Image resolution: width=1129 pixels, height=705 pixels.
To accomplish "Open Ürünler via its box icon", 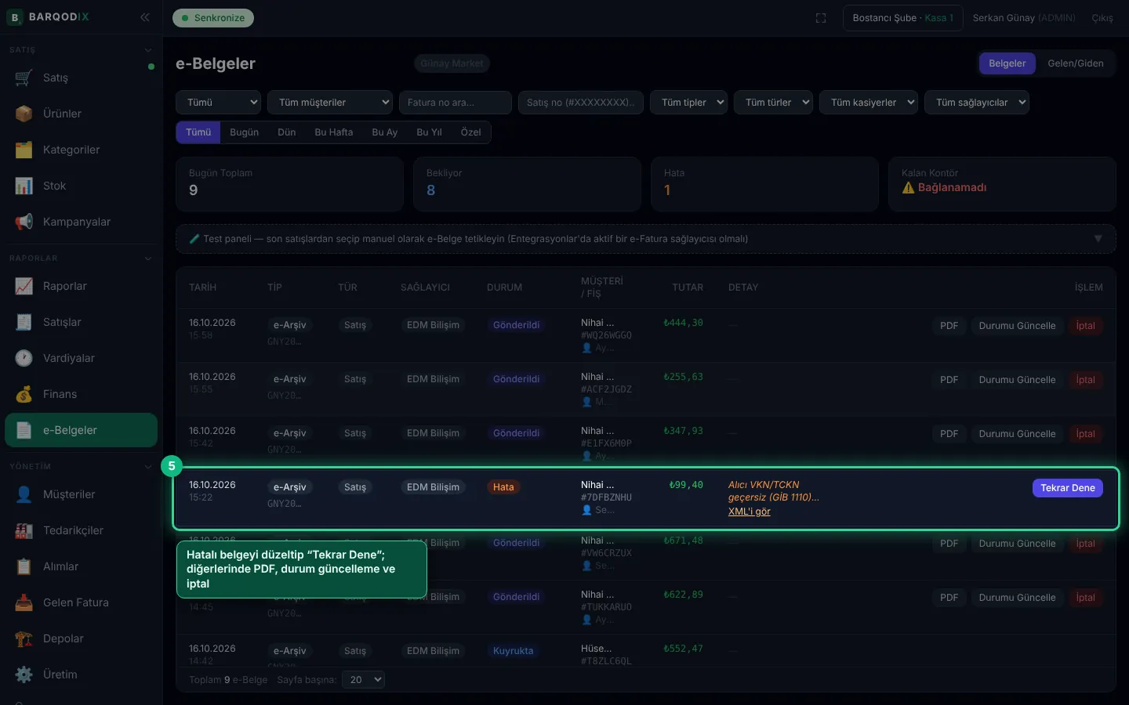I will point(24,114).
